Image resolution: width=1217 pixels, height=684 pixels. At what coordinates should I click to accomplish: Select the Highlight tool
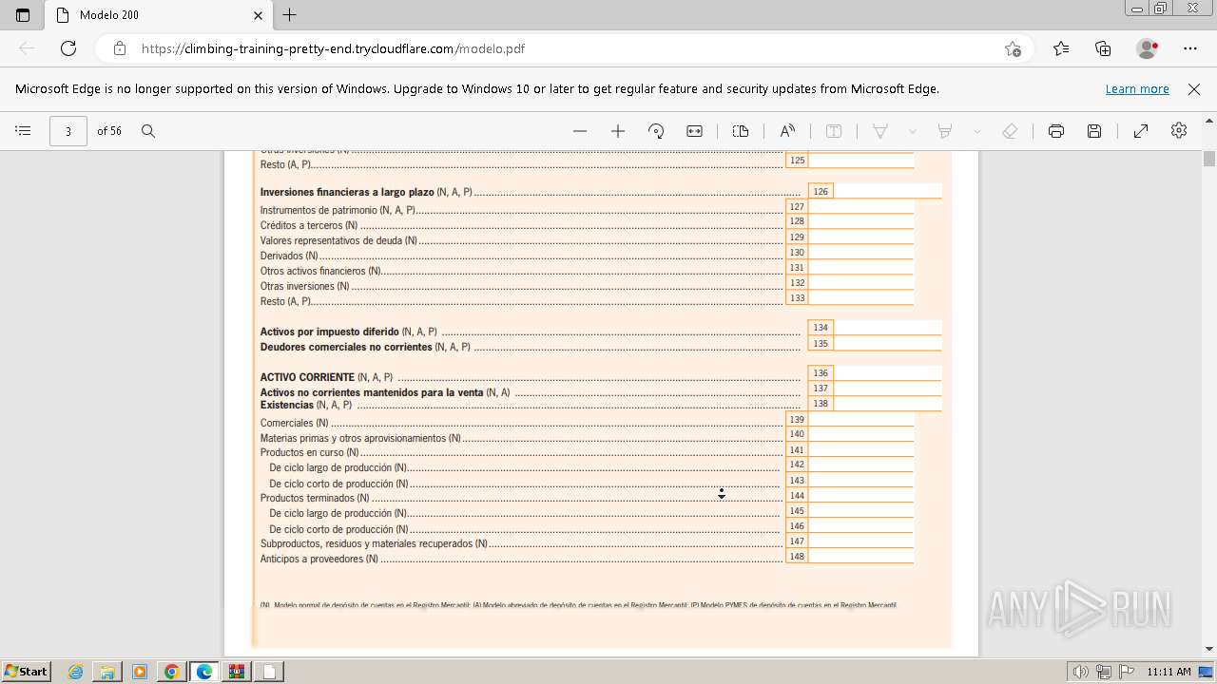pos(945,131)
